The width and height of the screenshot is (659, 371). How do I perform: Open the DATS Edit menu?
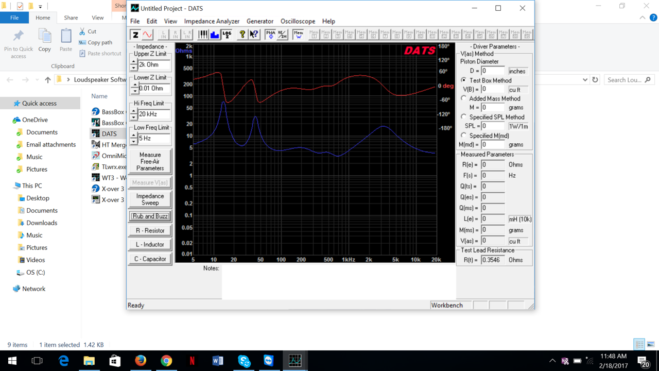pos(152,21)
